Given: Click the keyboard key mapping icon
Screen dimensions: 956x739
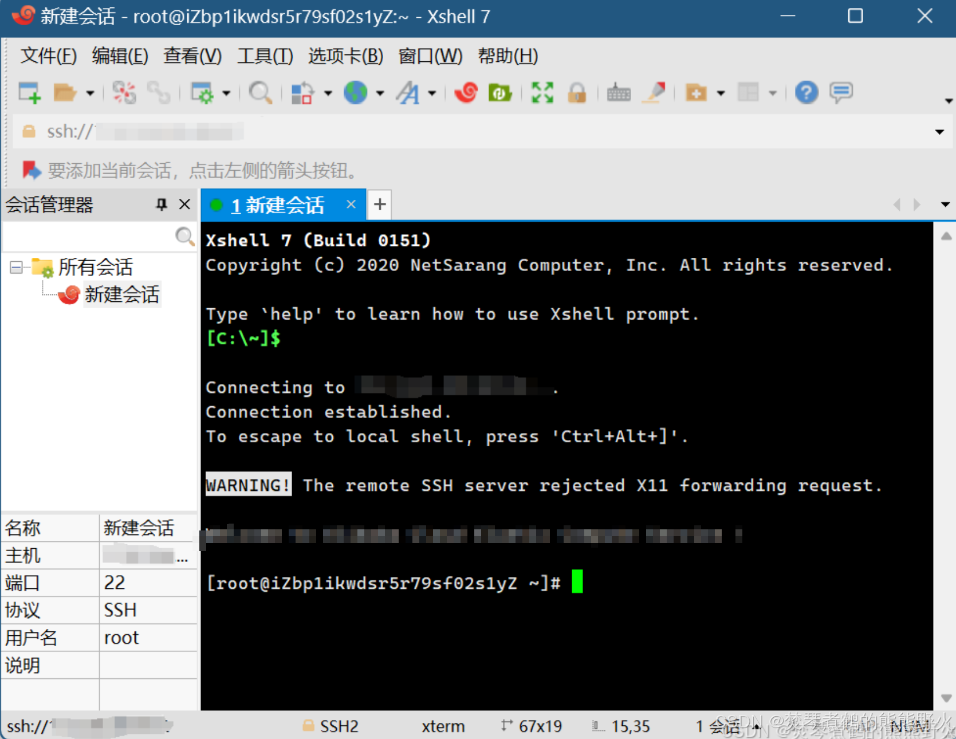Looking at the screenshot, I should tap(619, 92).
